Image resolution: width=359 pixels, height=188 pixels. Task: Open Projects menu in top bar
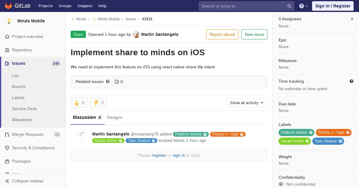pyautogui.click(x=46, y=6)
